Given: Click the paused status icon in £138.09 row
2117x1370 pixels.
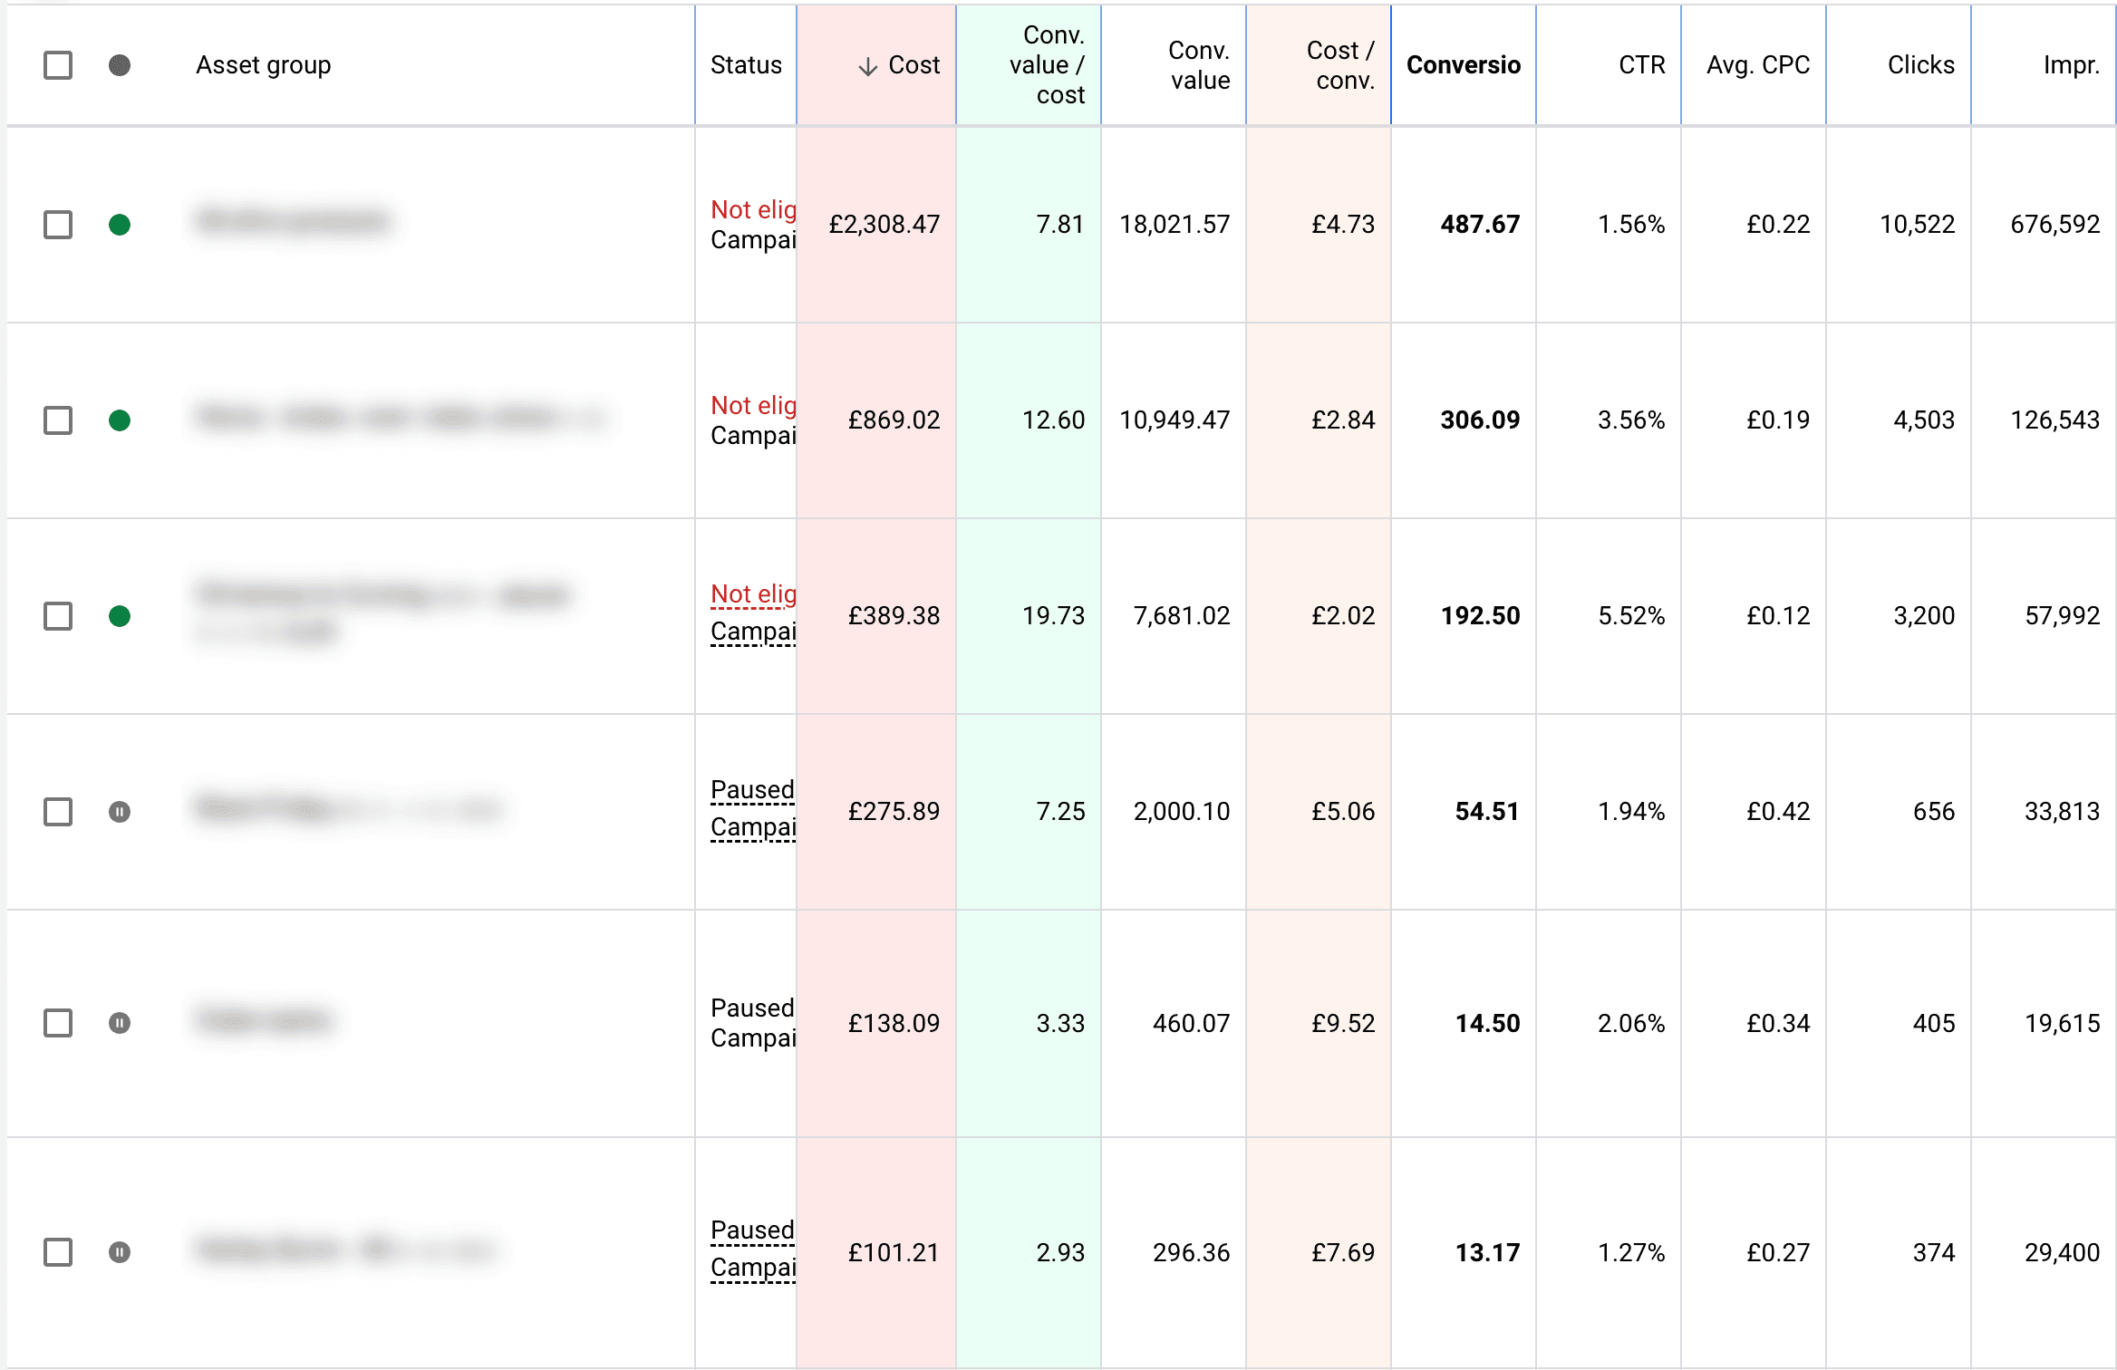Looking at the screenshot, I should (x=120, y=1023).
